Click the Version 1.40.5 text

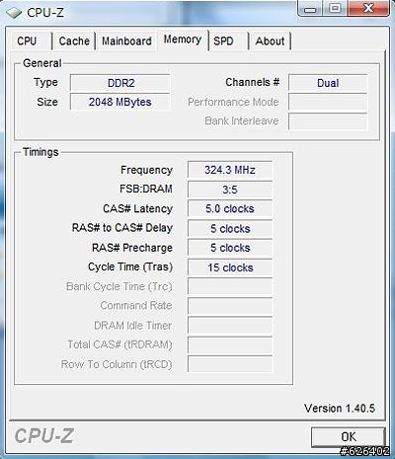tap(340, 409)
